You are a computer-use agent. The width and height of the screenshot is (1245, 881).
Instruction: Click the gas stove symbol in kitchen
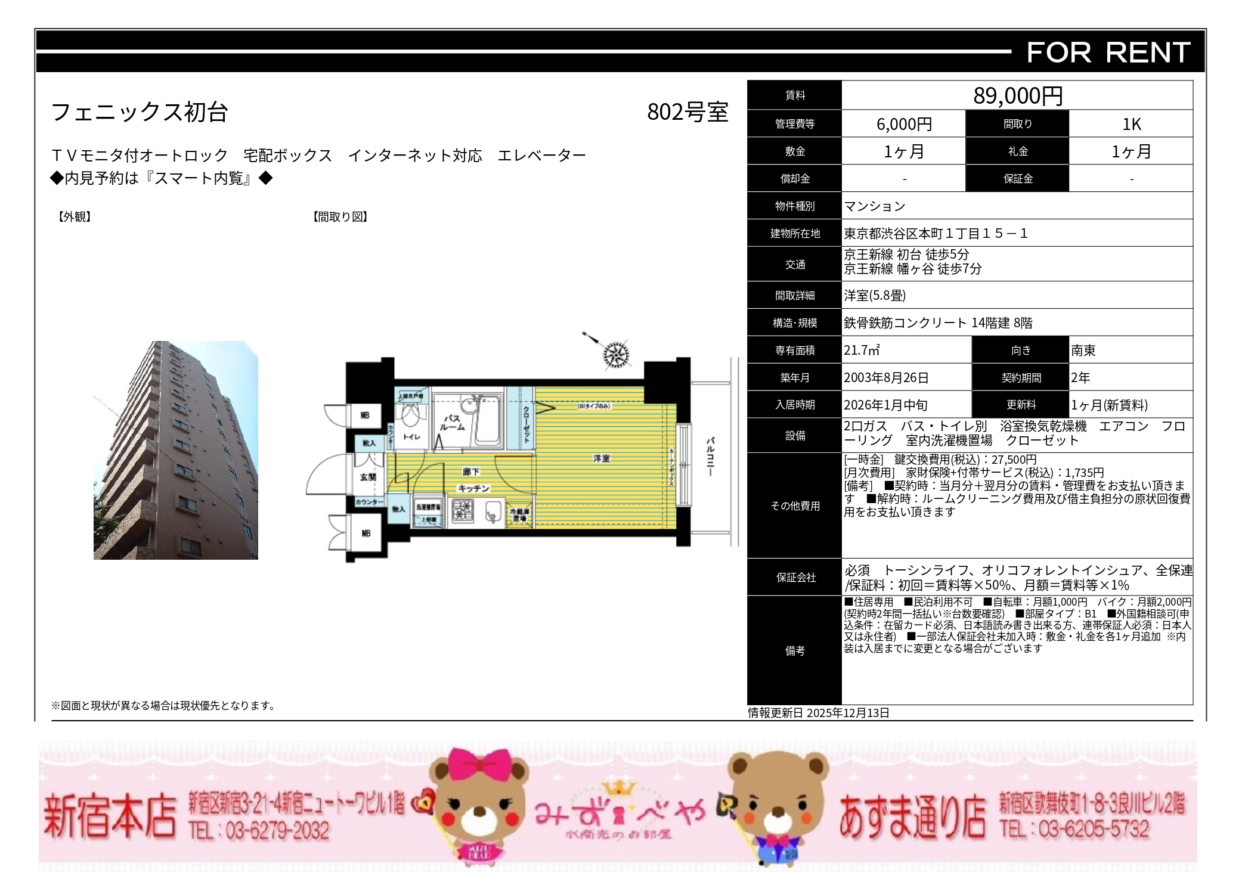[463, 511]
